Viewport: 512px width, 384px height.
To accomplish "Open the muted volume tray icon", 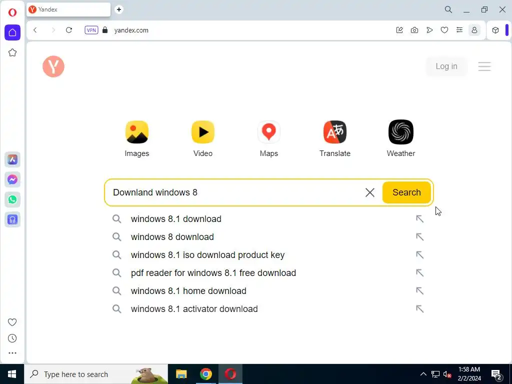I will [447, 374].
